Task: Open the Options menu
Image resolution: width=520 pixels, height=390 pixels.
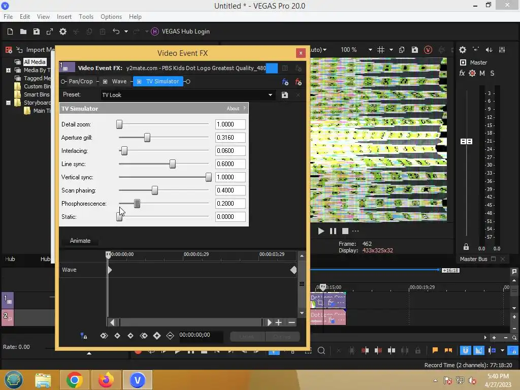Action: 111,17
